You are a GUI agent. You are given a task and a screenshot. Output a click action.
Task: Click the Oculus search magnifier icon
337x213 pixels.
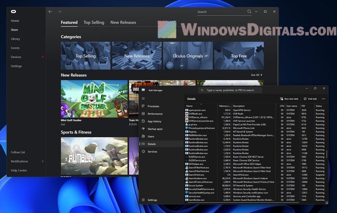coord(249,12)
